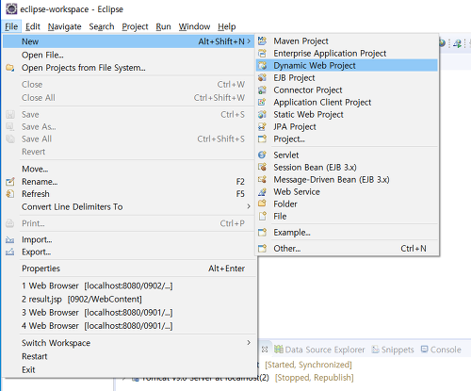Viewport: 471px width, 391px height.
Task: Switch to the Console tab
Action: click(441, 350)
